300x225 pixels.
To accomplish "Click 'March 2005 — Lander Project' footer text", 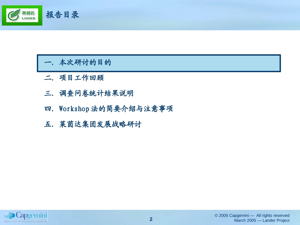I will 262,220.
